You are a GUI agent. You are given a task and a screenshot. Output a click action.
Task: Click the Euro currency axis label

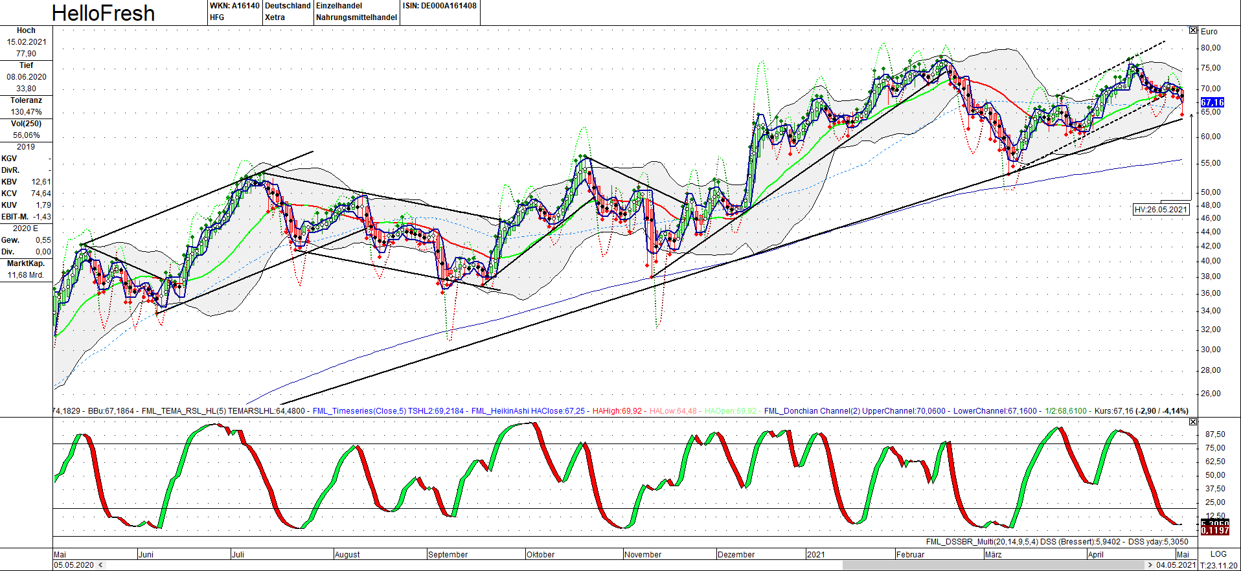tap(1209, 32)
